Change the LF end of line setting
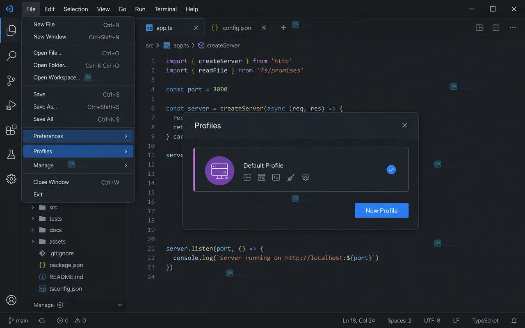 click(x=456, y=321)
